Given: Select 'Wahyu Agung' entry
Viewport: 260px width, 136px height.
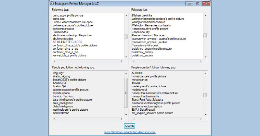Looking at the screenshot, I should point(61,76).
